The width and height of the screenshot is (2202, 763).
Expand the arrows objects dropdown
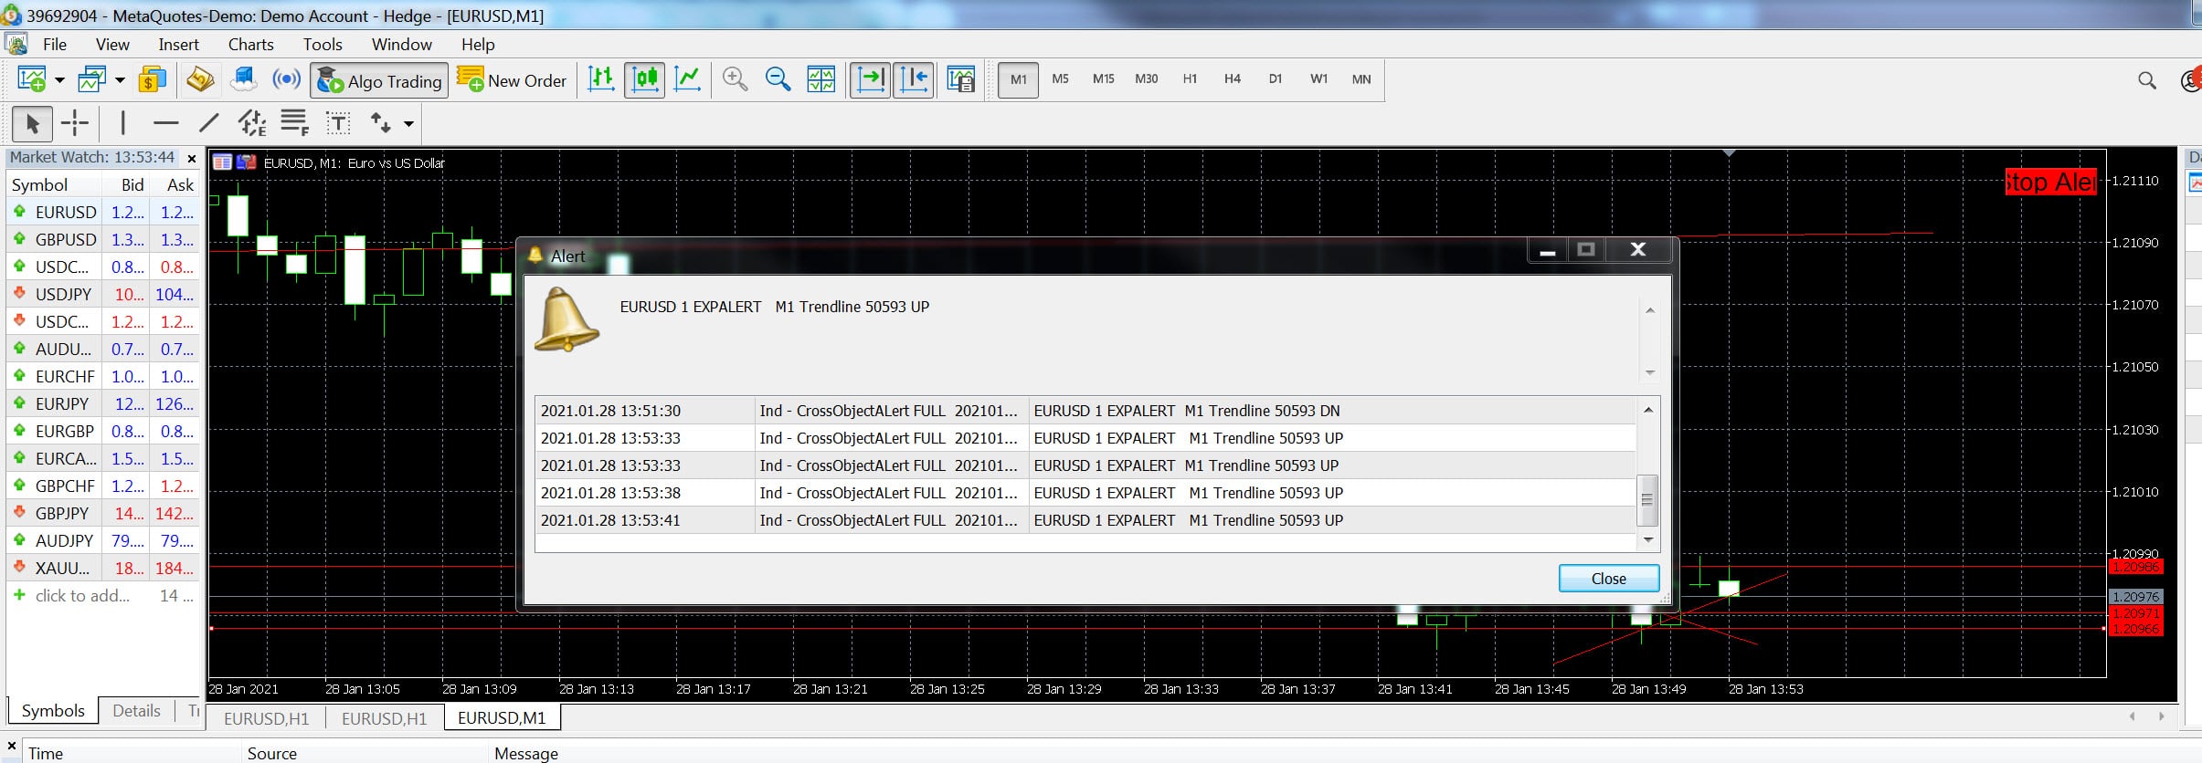pyautogui.click(x=408, y=123)
